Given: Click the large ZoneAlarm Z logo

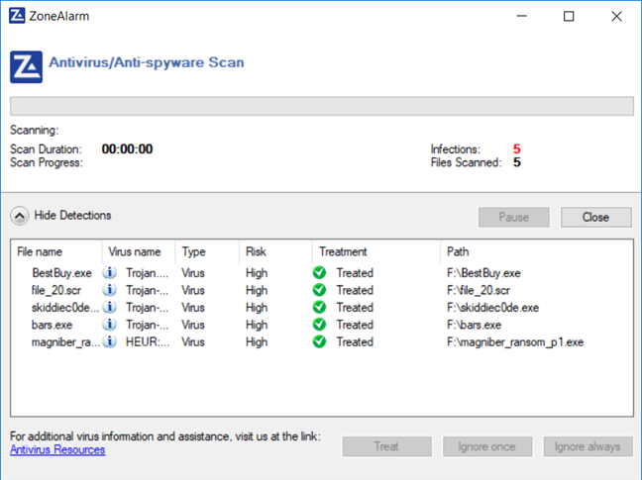Looking at the screenshot, I should click(x=26, y=67).
